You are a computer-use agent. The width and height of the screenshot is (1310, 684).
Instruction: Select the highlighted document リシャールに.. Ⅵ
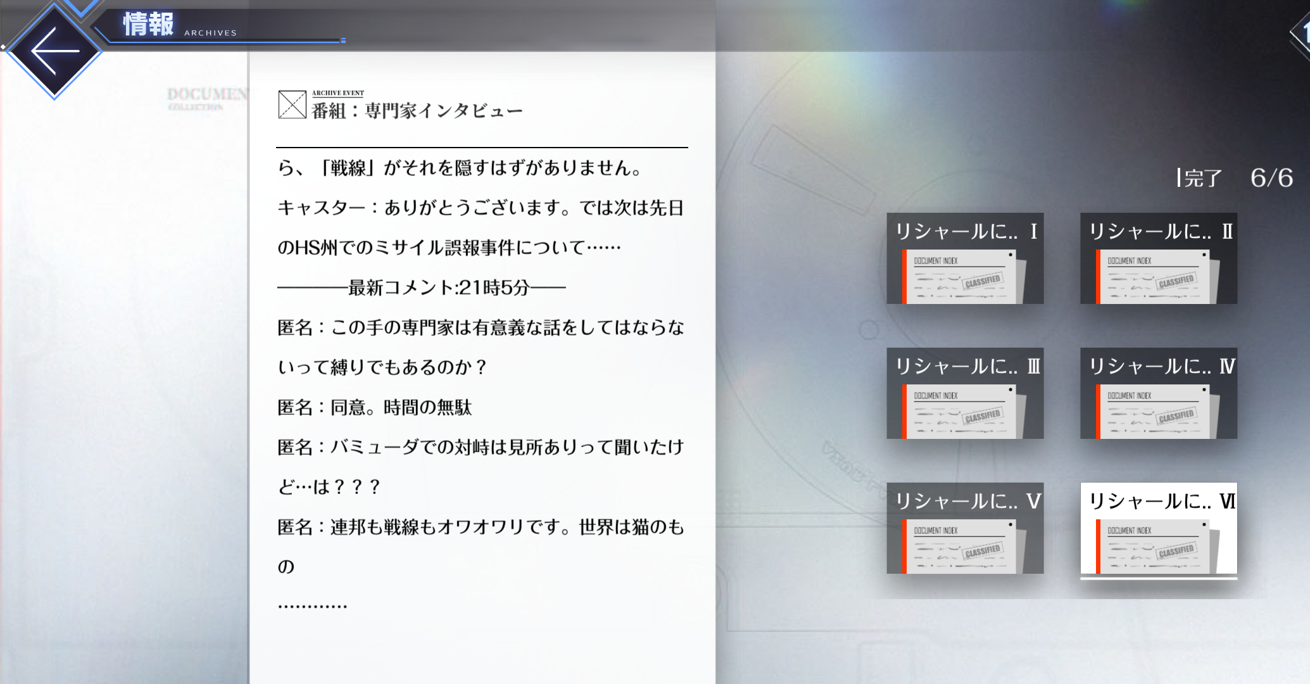pos(1159,528)
